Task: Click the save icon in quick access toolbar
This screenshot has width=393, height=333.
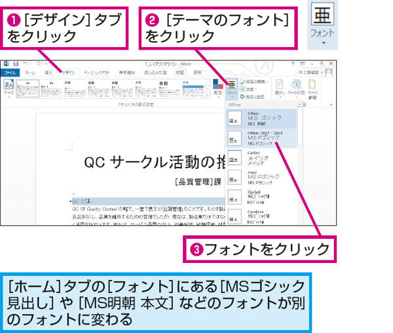Action: click(15, 63)
